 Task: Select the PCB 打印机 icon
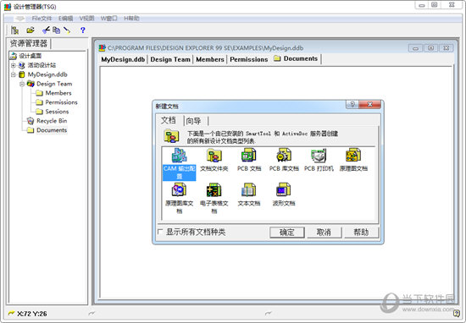319,155
